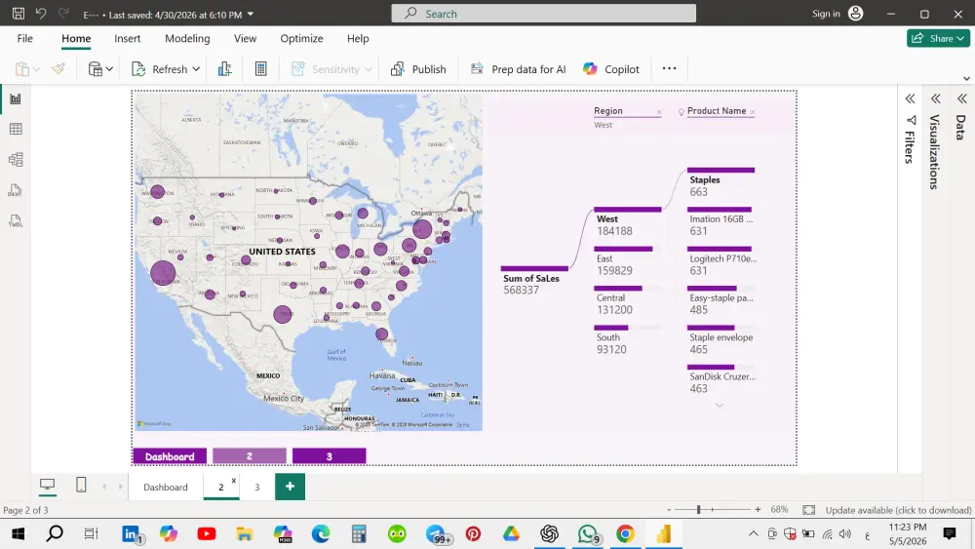Switch to desktop layout icon
The height and width of the screenshot is (549, 975).
47,485
